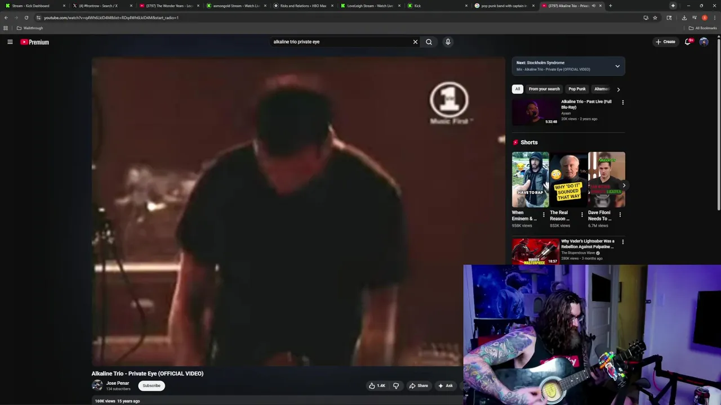Open the Dave Filoni short
The image size is (721, 405).
coord(607,179)
